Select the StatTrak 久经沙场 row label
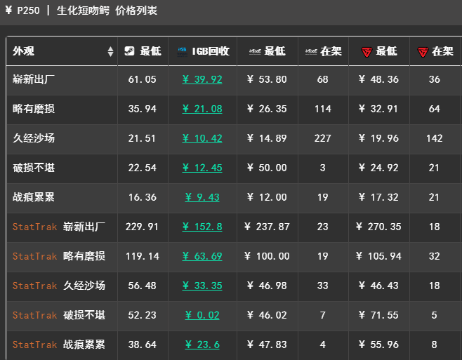This screenshot has height=360, width=462. (59, 286)
